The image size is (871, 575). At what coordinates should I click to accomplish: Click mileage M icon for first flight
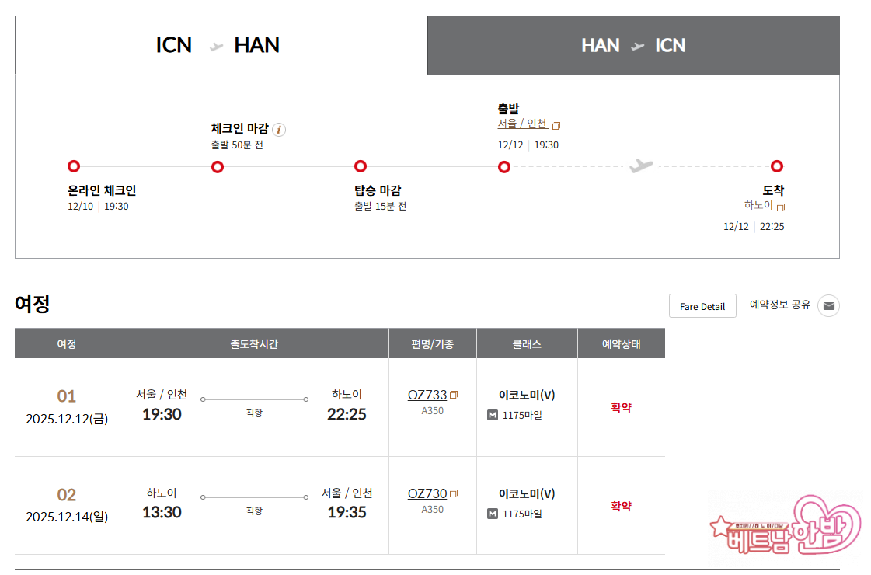tap(492, 415)
